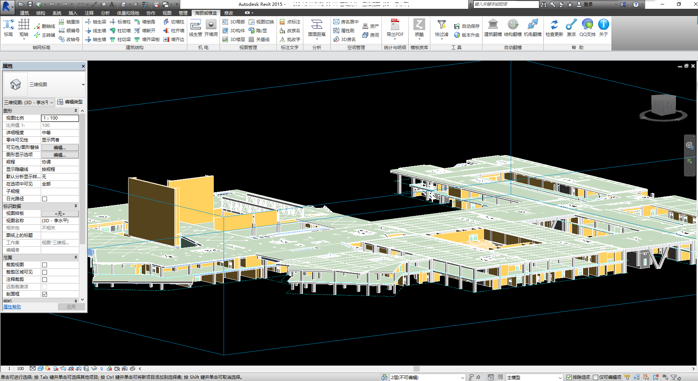Collapse the 标识数据 section
The width and height of the screenshot is (698, 381).
coord(76,206)
